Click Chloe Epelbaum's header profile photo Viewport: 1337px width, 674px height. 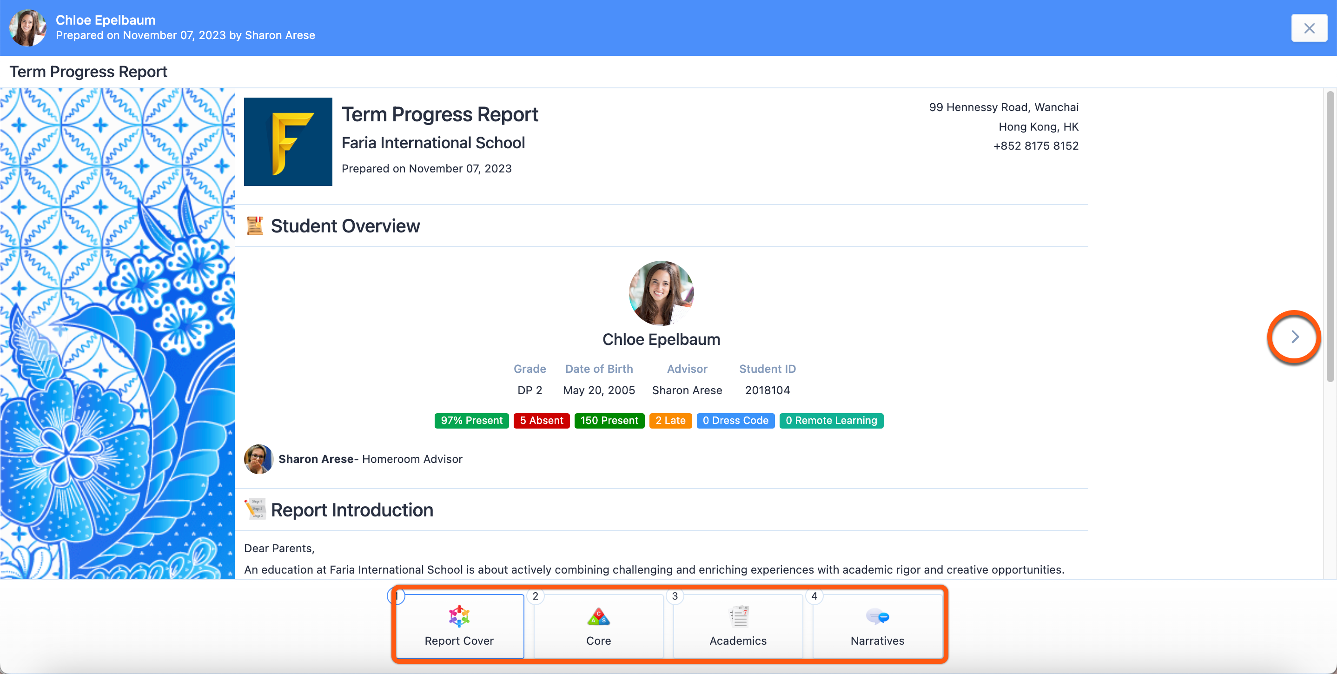click(27, 28)
